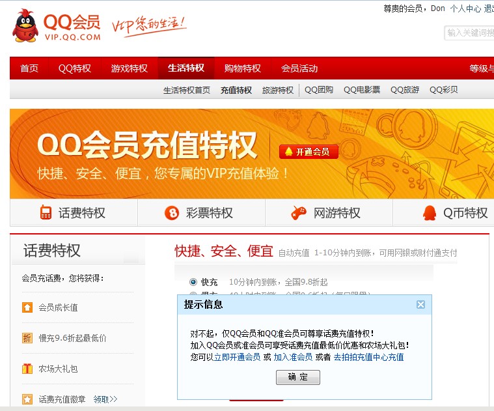
Task: Open the QQ团购 link
Action: tap(319, 90)
